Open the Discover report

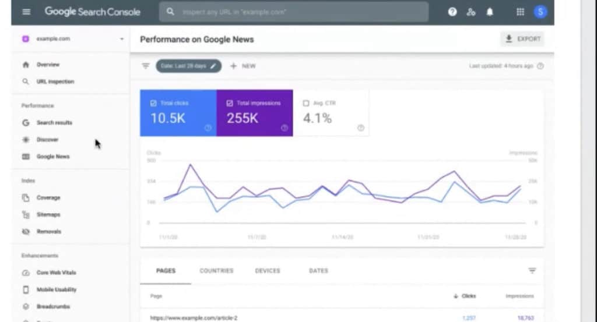point(47,140)
